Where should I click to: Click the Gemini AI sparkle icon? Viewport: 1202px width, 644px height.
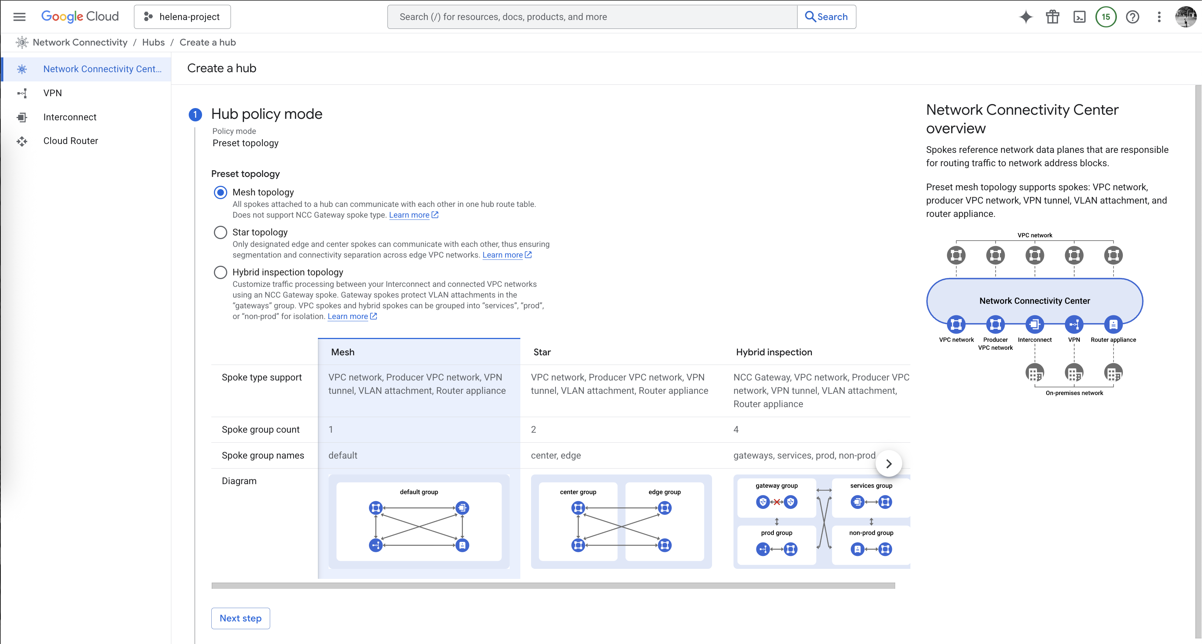coord(1025,17)
